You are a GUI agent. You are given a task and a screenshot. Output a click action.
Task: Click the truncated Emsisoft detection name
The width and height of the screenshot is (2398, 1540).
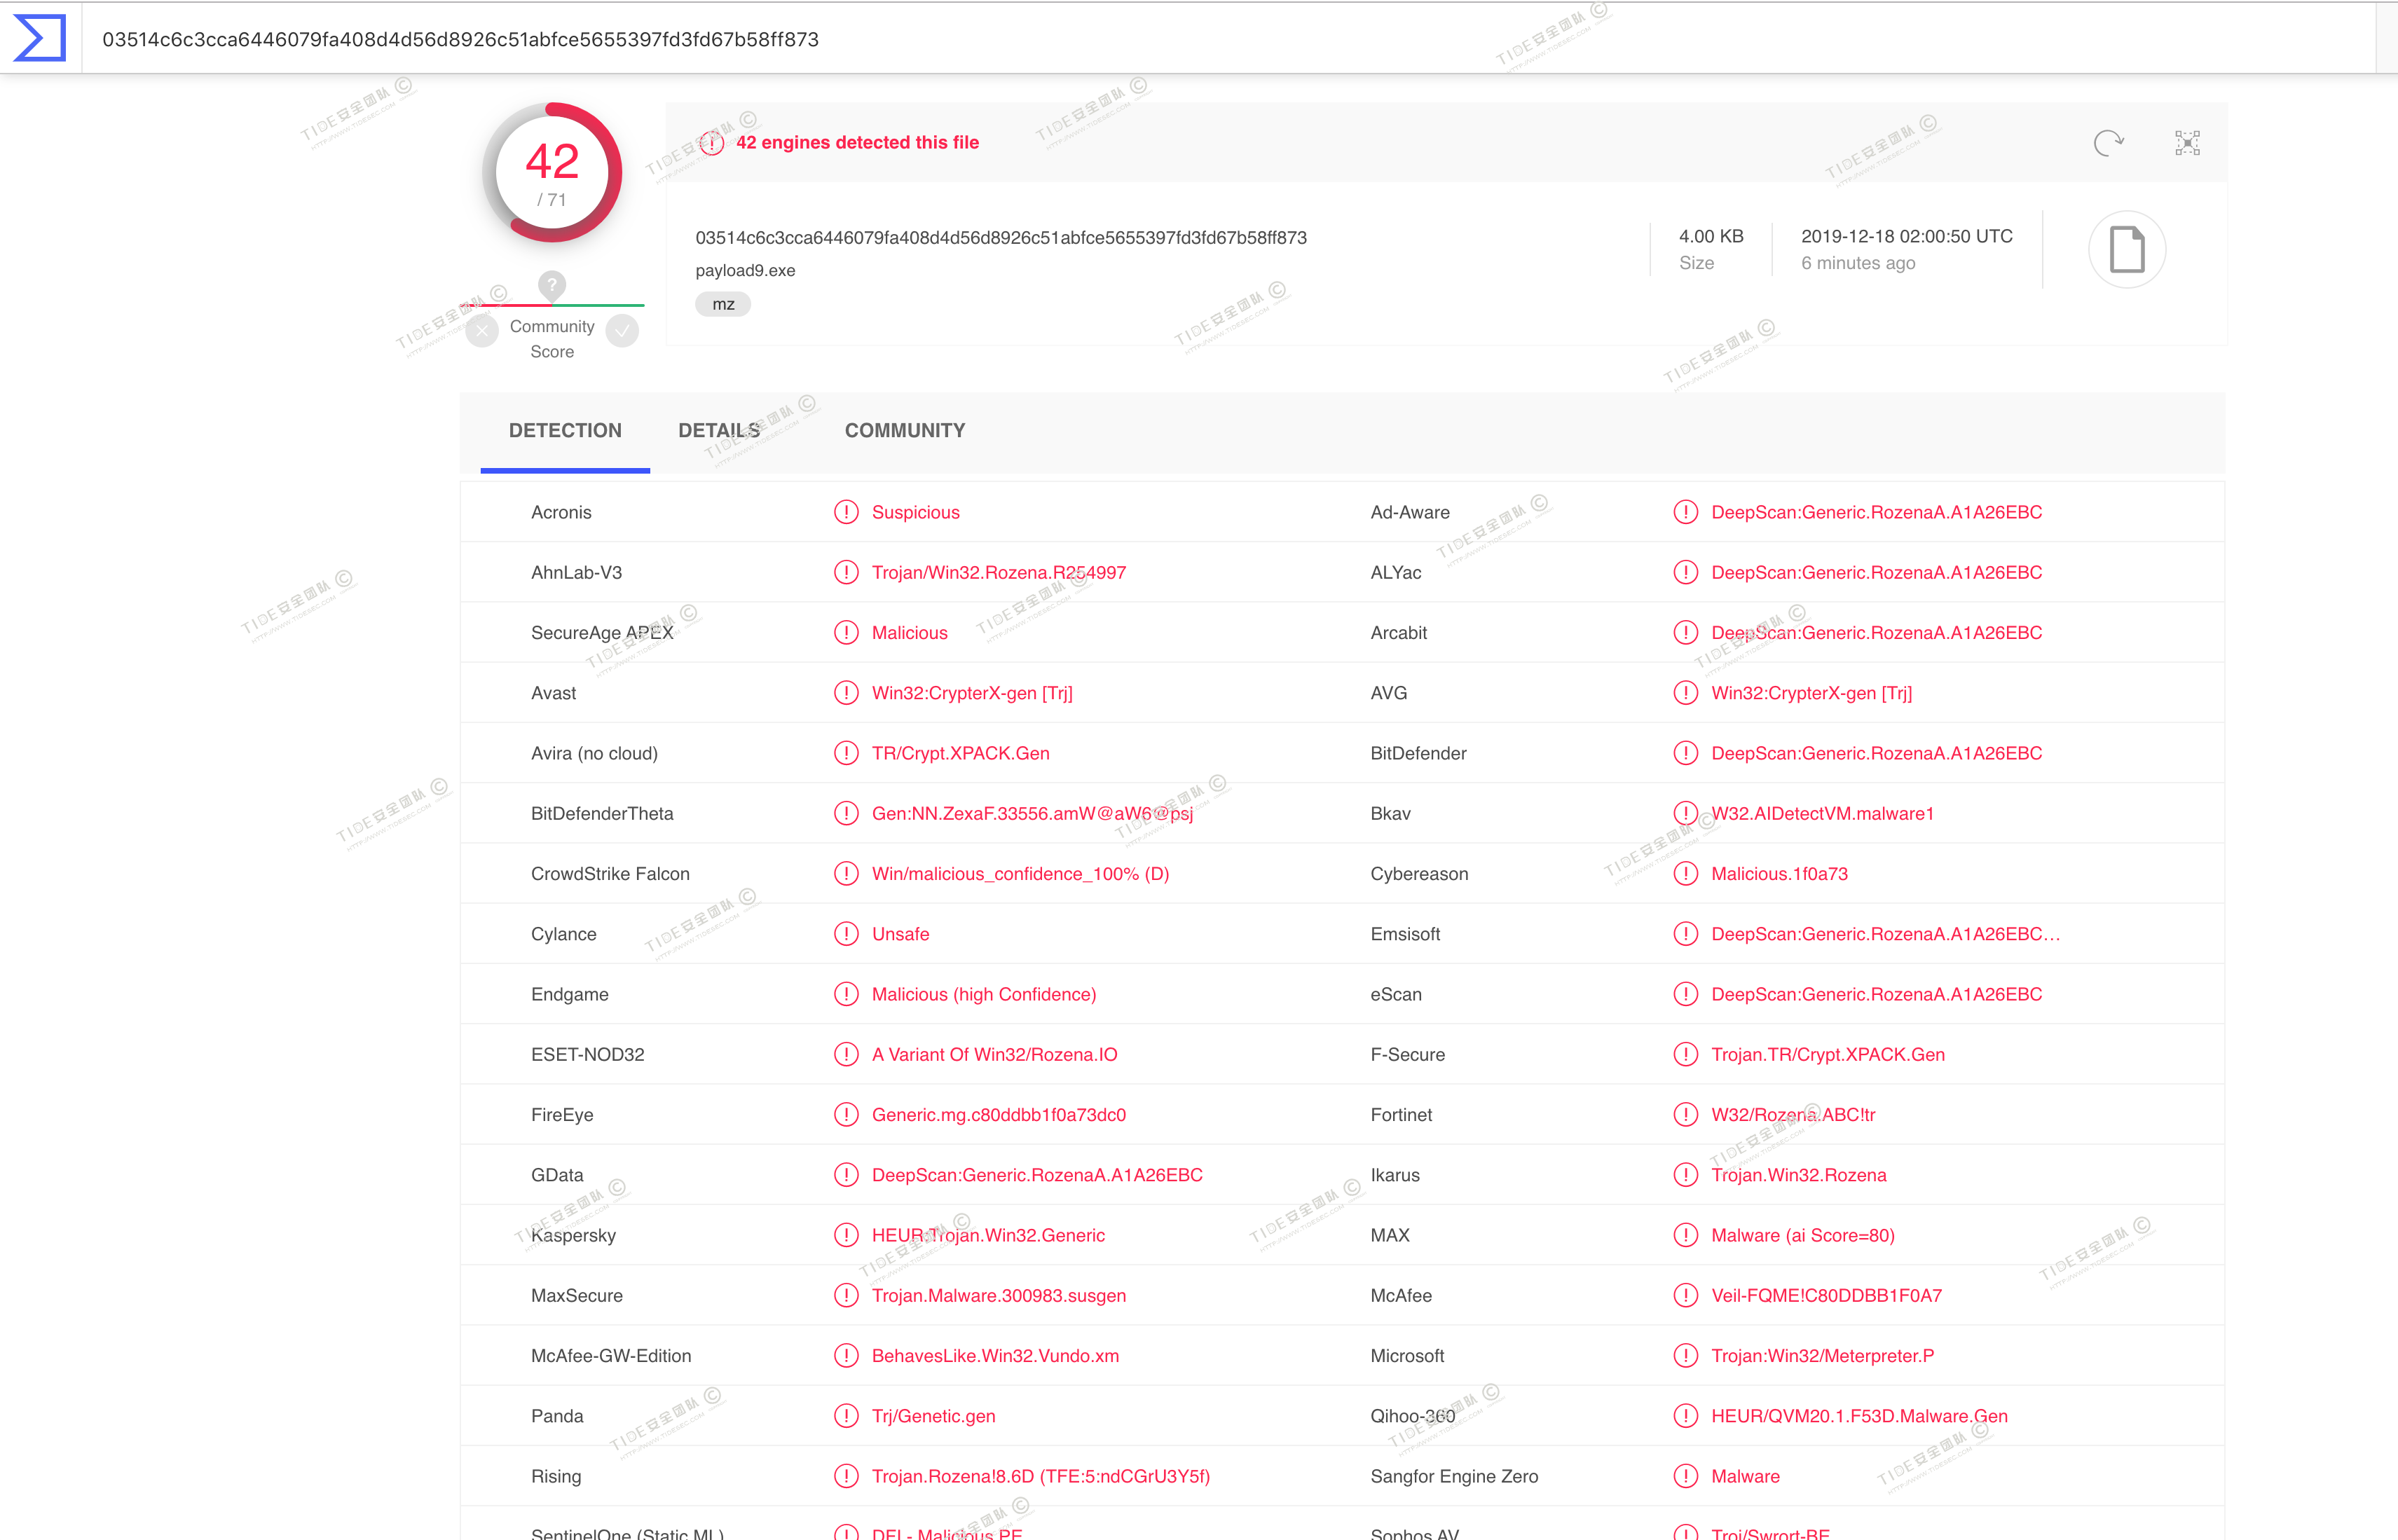1885,934
